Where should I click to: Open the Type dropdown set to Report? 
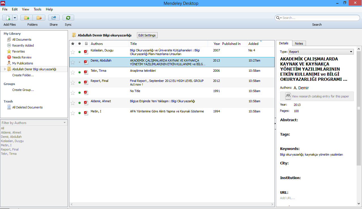point(321,52)
